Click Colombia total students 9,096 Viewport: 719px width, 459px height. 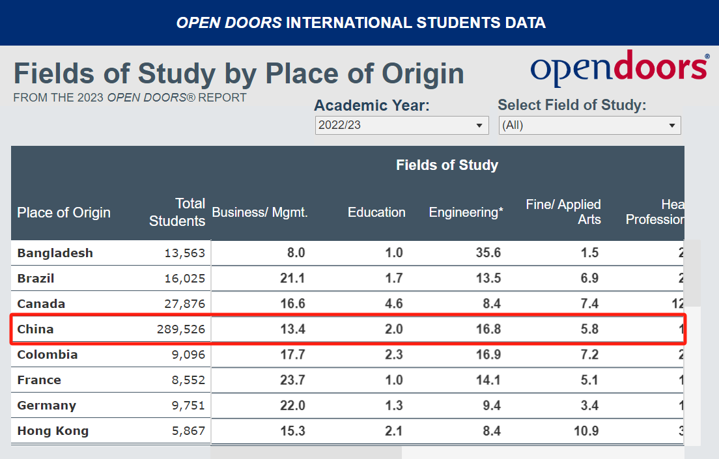click(x=188, y=355)
